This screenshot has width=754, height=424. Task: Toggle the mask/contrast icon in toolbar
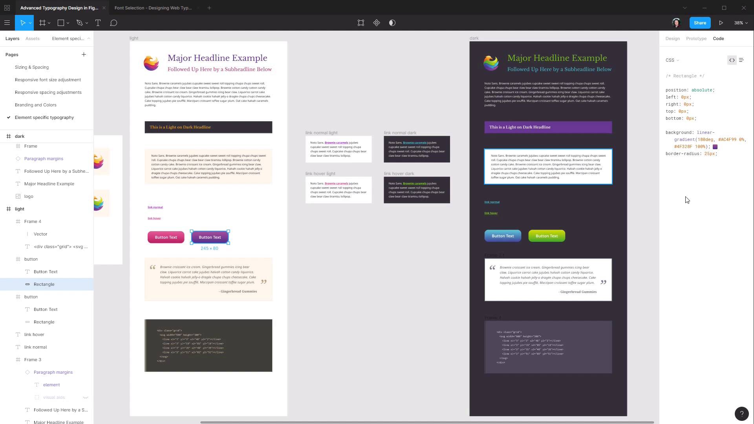(392, 23)
